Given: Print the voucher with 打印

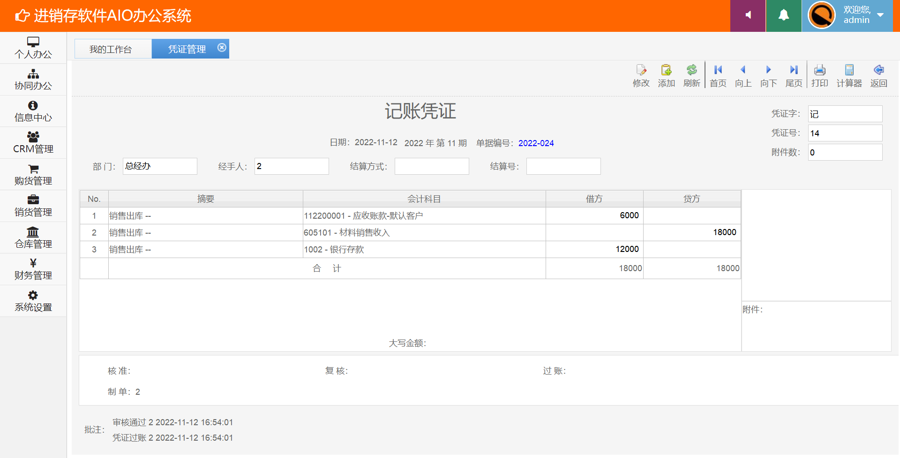Looking at the screenshot, I should pyautogui.click(x=819, y=76).
